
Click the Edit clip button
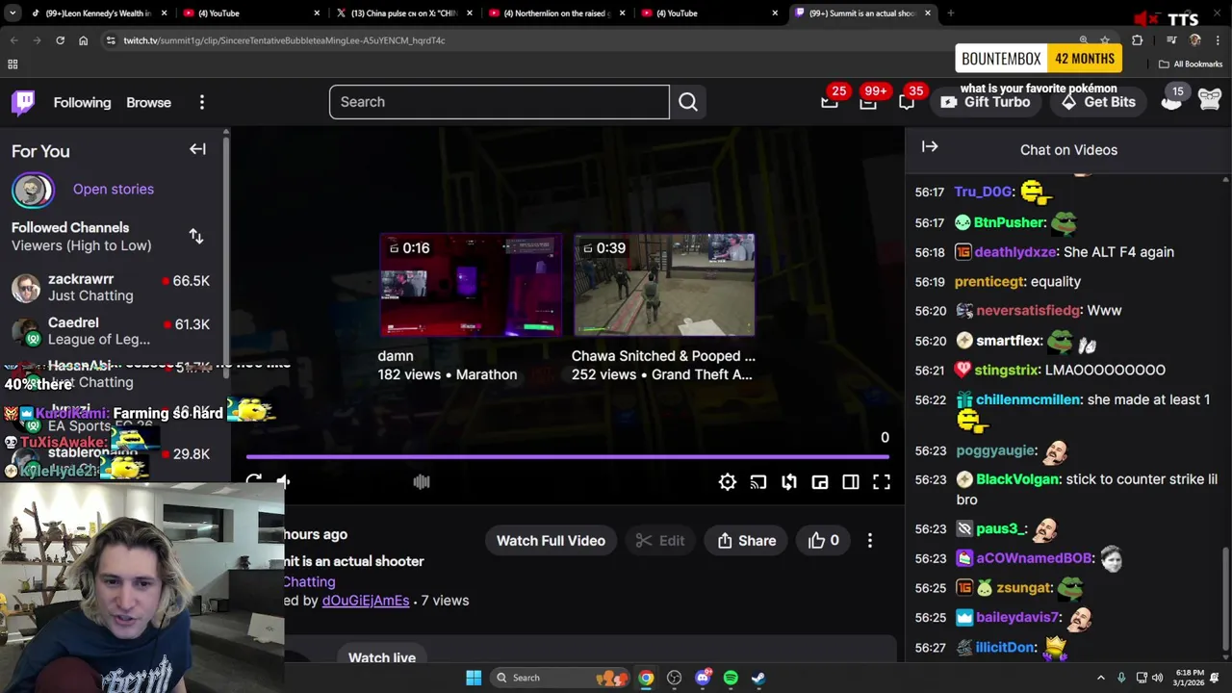tap(660, 541)
